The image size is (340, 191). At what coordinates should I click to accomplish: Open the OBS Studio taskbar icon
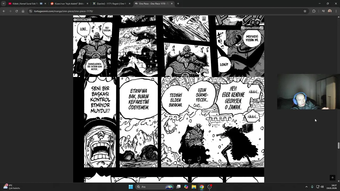tap(210, 187)
